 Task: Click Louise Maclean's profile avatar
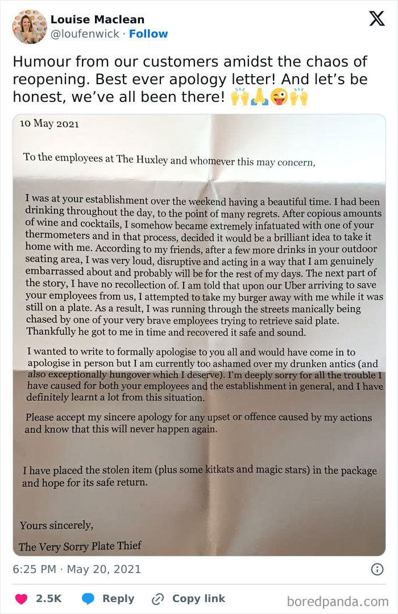click(30, 26)
